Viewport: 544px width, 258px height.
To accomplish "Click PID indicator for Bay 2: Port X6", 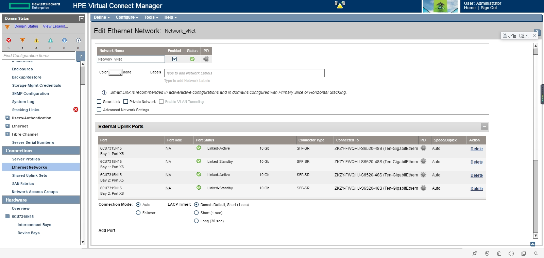I will pos(423,188).
